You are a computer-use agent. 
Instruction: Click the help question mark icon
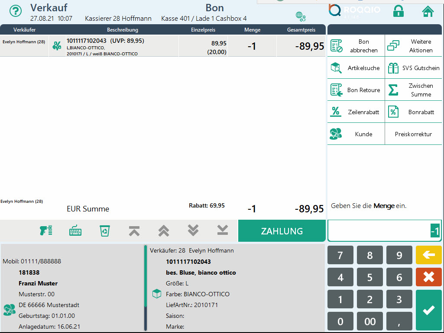(x=16, y=11)
